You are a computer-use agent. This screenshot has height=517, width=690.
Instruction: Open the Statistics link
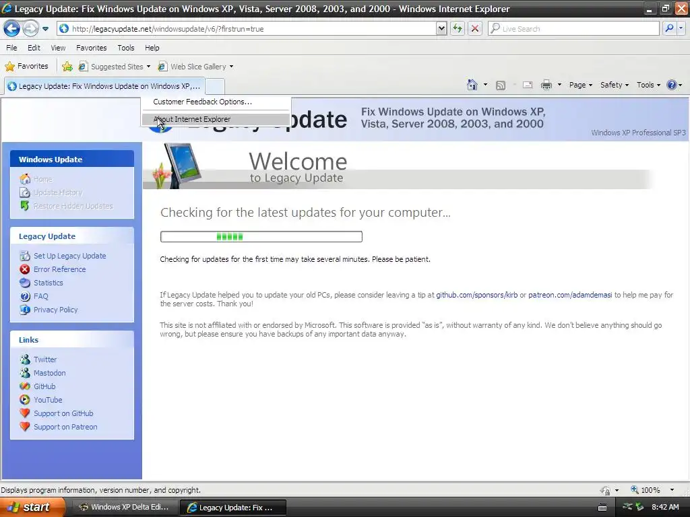point(48,283)
